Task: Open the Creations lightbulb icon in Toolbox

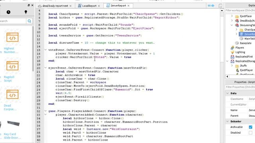Action: [x=25, y=12]
